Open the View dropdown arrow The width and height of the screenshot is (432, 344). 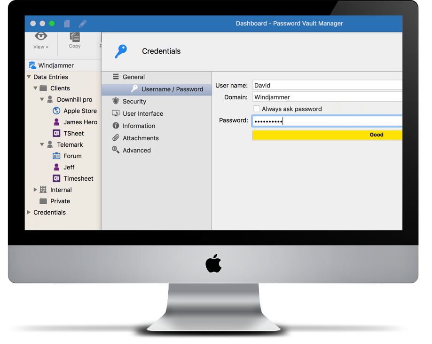coord(47,47)
